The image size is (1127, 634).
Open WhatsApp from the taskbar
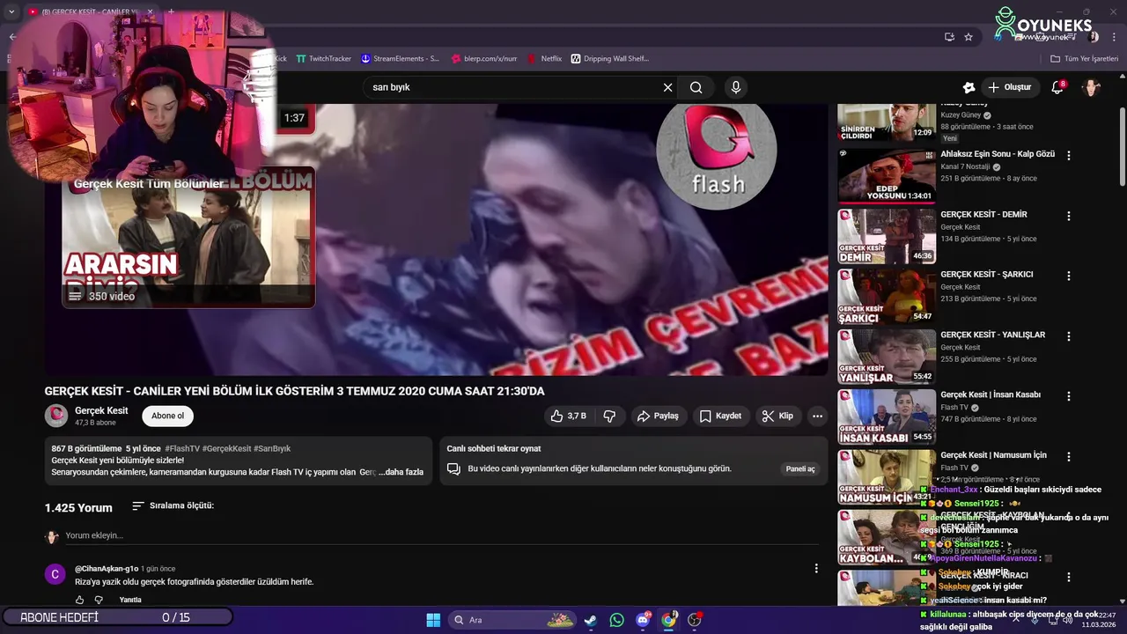(x=616, y=620)
